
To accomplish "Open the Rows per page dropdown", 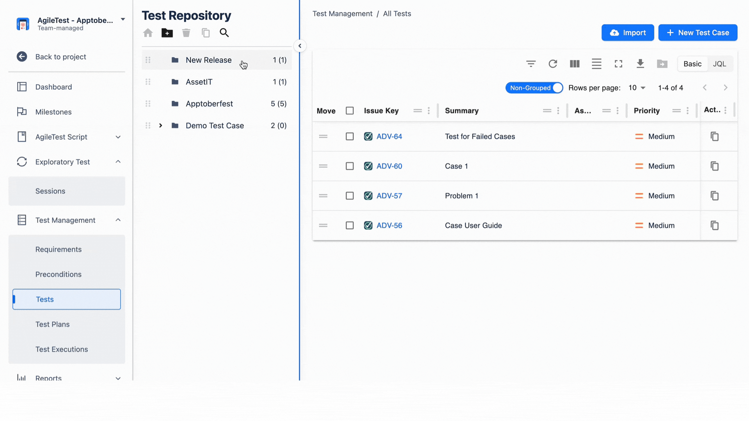I will click(x=636, y=87).
